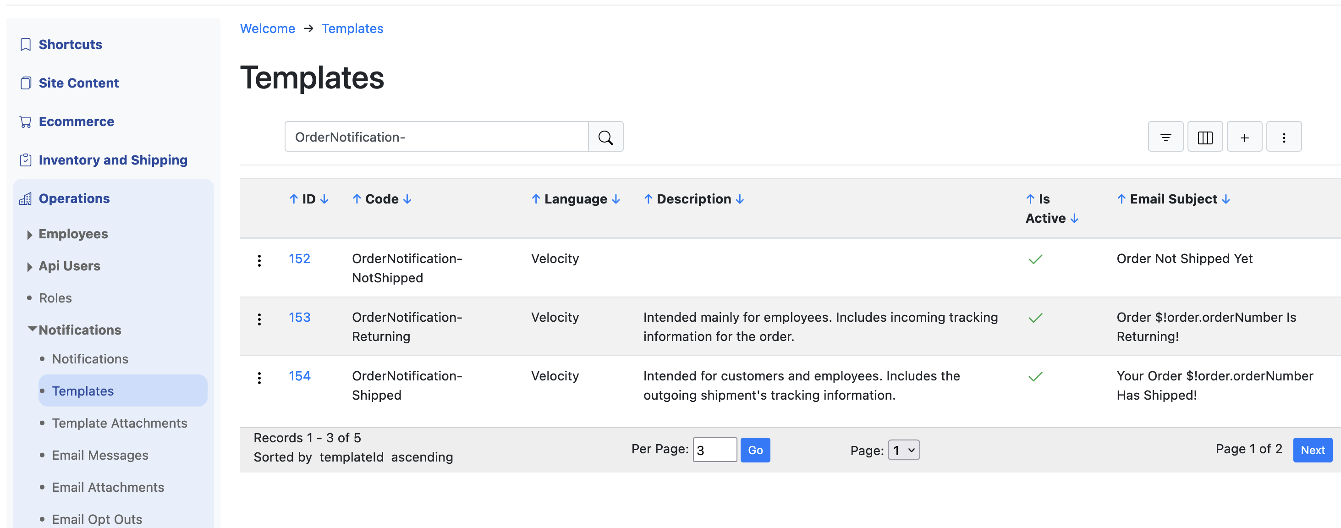This screenshot has height=528, width=1341.
Task: Select Operations in the sidebar
Action: pos(74,198)
